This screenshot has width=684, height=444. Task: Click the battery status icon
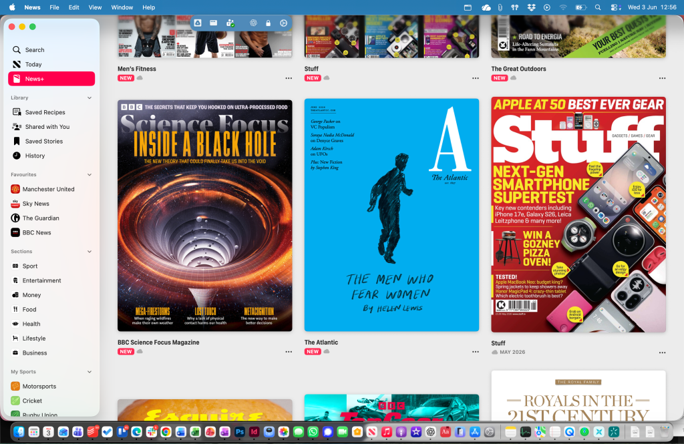click(580, 7)
